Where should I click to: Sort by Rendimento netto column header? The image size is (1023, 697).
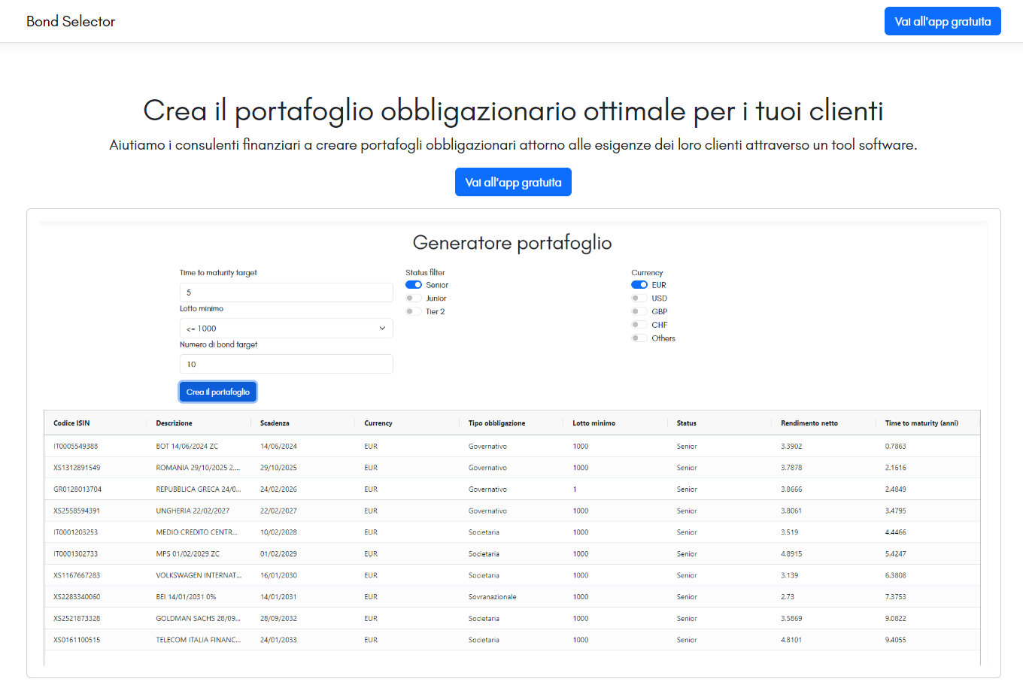[x=809, y=423]
